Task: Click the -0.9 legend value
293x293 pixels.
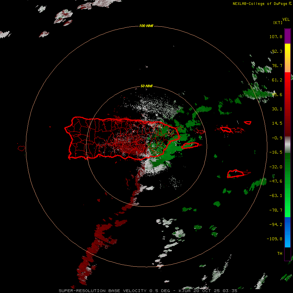Action: (277, 138)
